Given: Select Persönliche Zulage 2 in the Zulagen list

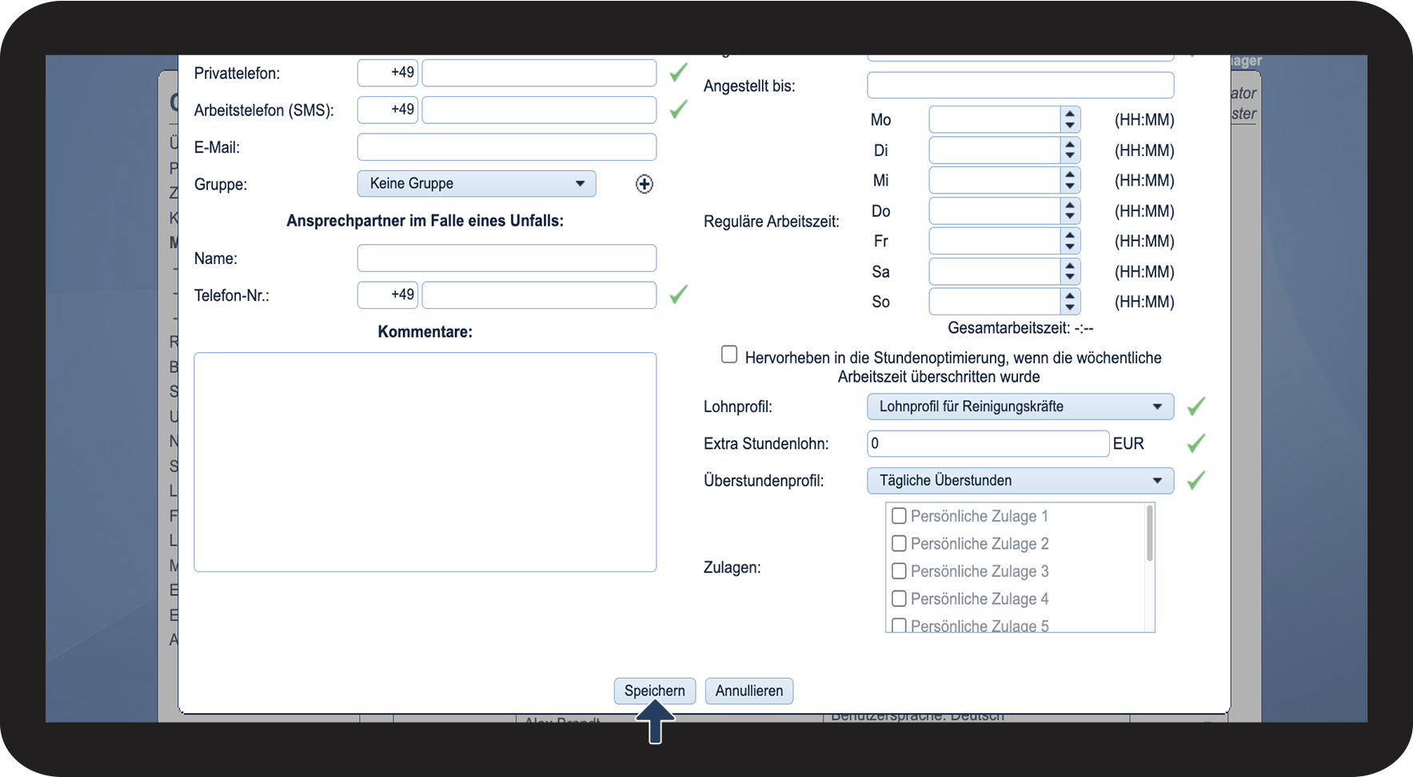Looking at the screenshot, I should (x=970, y=543).
